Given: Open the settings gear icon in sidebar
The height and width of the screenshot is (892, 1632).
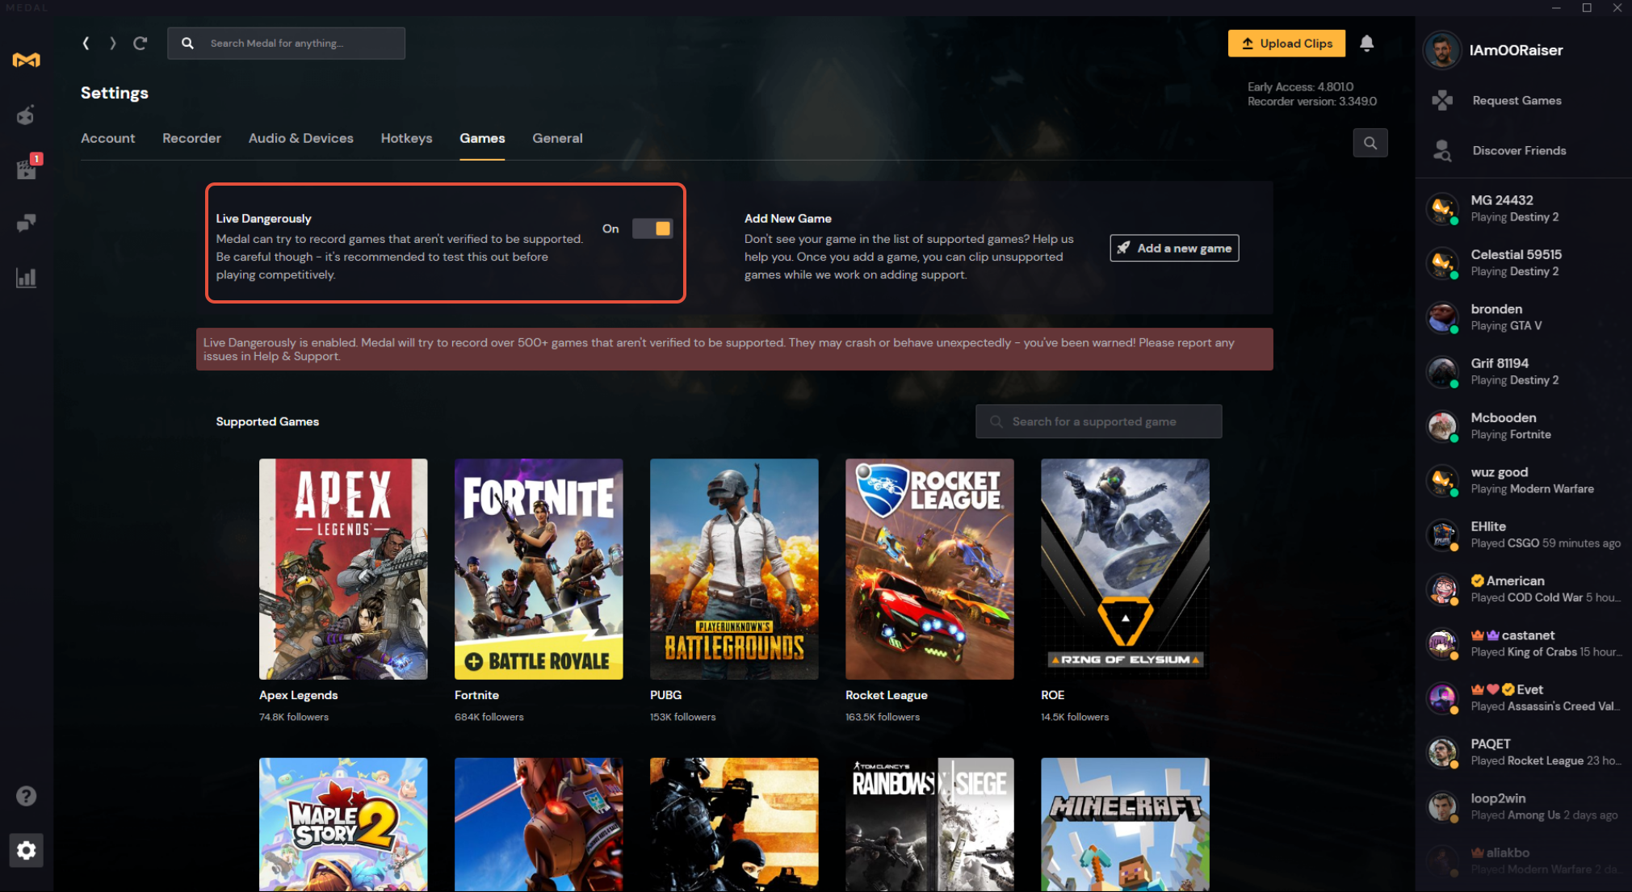Looking at the screenshot, I should [x=27, y=850].
